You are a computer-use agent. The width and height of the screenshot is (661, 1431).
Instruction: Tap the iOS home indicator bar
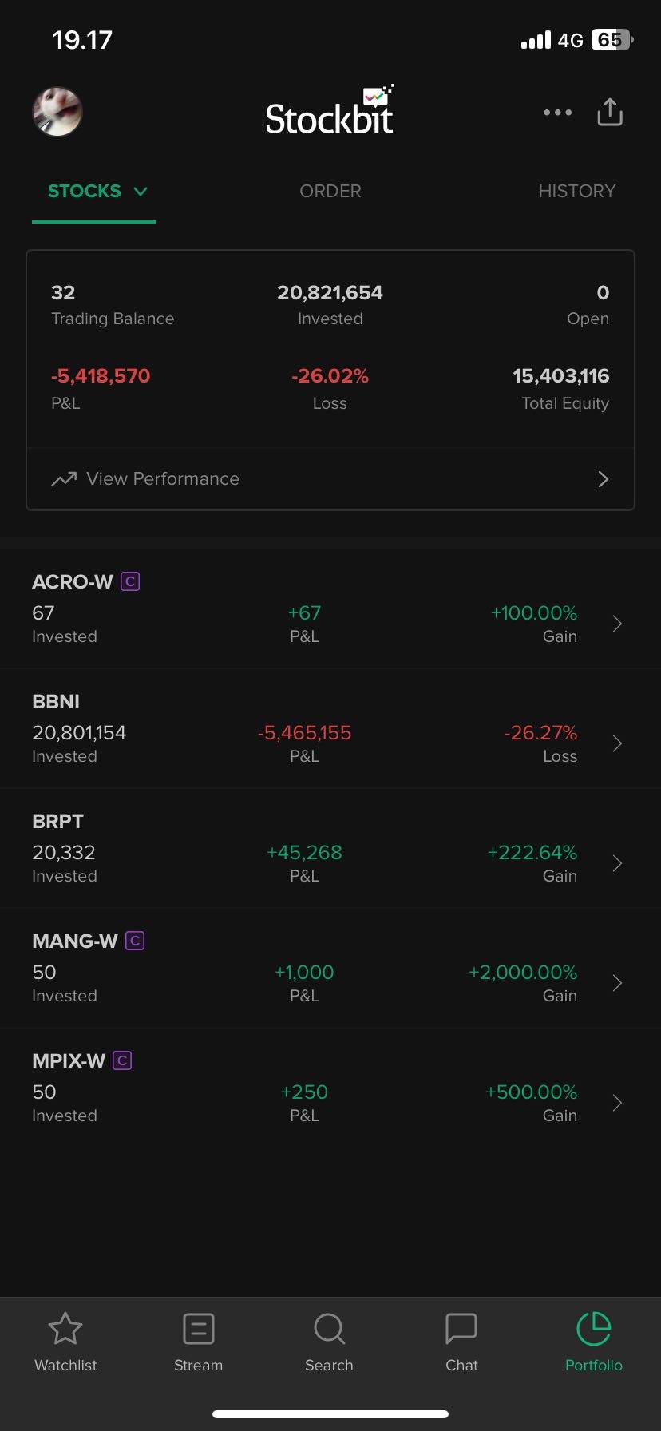330,1414
